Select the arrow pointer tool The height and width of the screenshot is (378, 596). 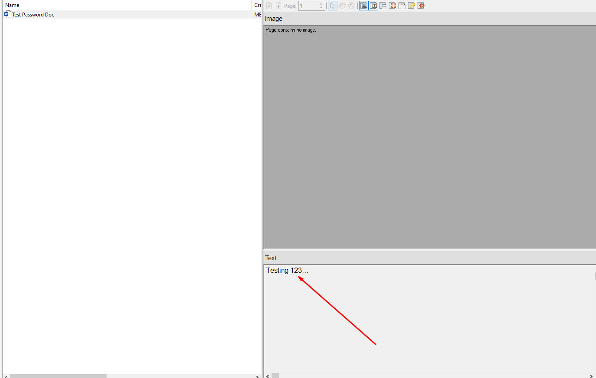click(x=333, y=6)
